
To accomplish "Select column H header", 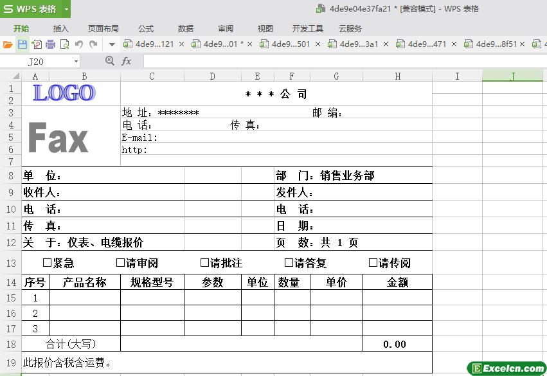I will pyautogui.click(x=397, y=76).
